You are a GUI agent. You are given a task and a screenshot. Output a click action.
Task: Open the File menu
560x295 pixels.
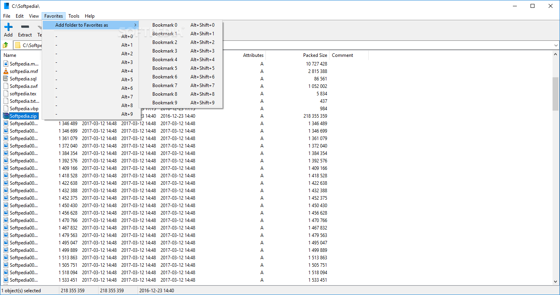(x=7, y=16)
